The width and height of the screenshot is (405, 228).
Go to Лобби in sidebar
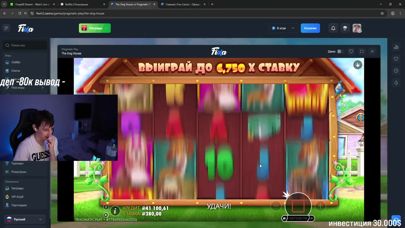point(16,62)
